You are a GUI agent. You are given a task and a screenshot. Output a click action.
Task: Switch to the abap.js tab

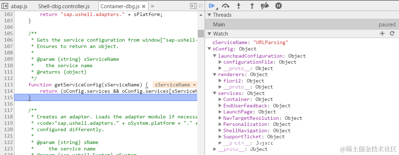tap(19, 6)
